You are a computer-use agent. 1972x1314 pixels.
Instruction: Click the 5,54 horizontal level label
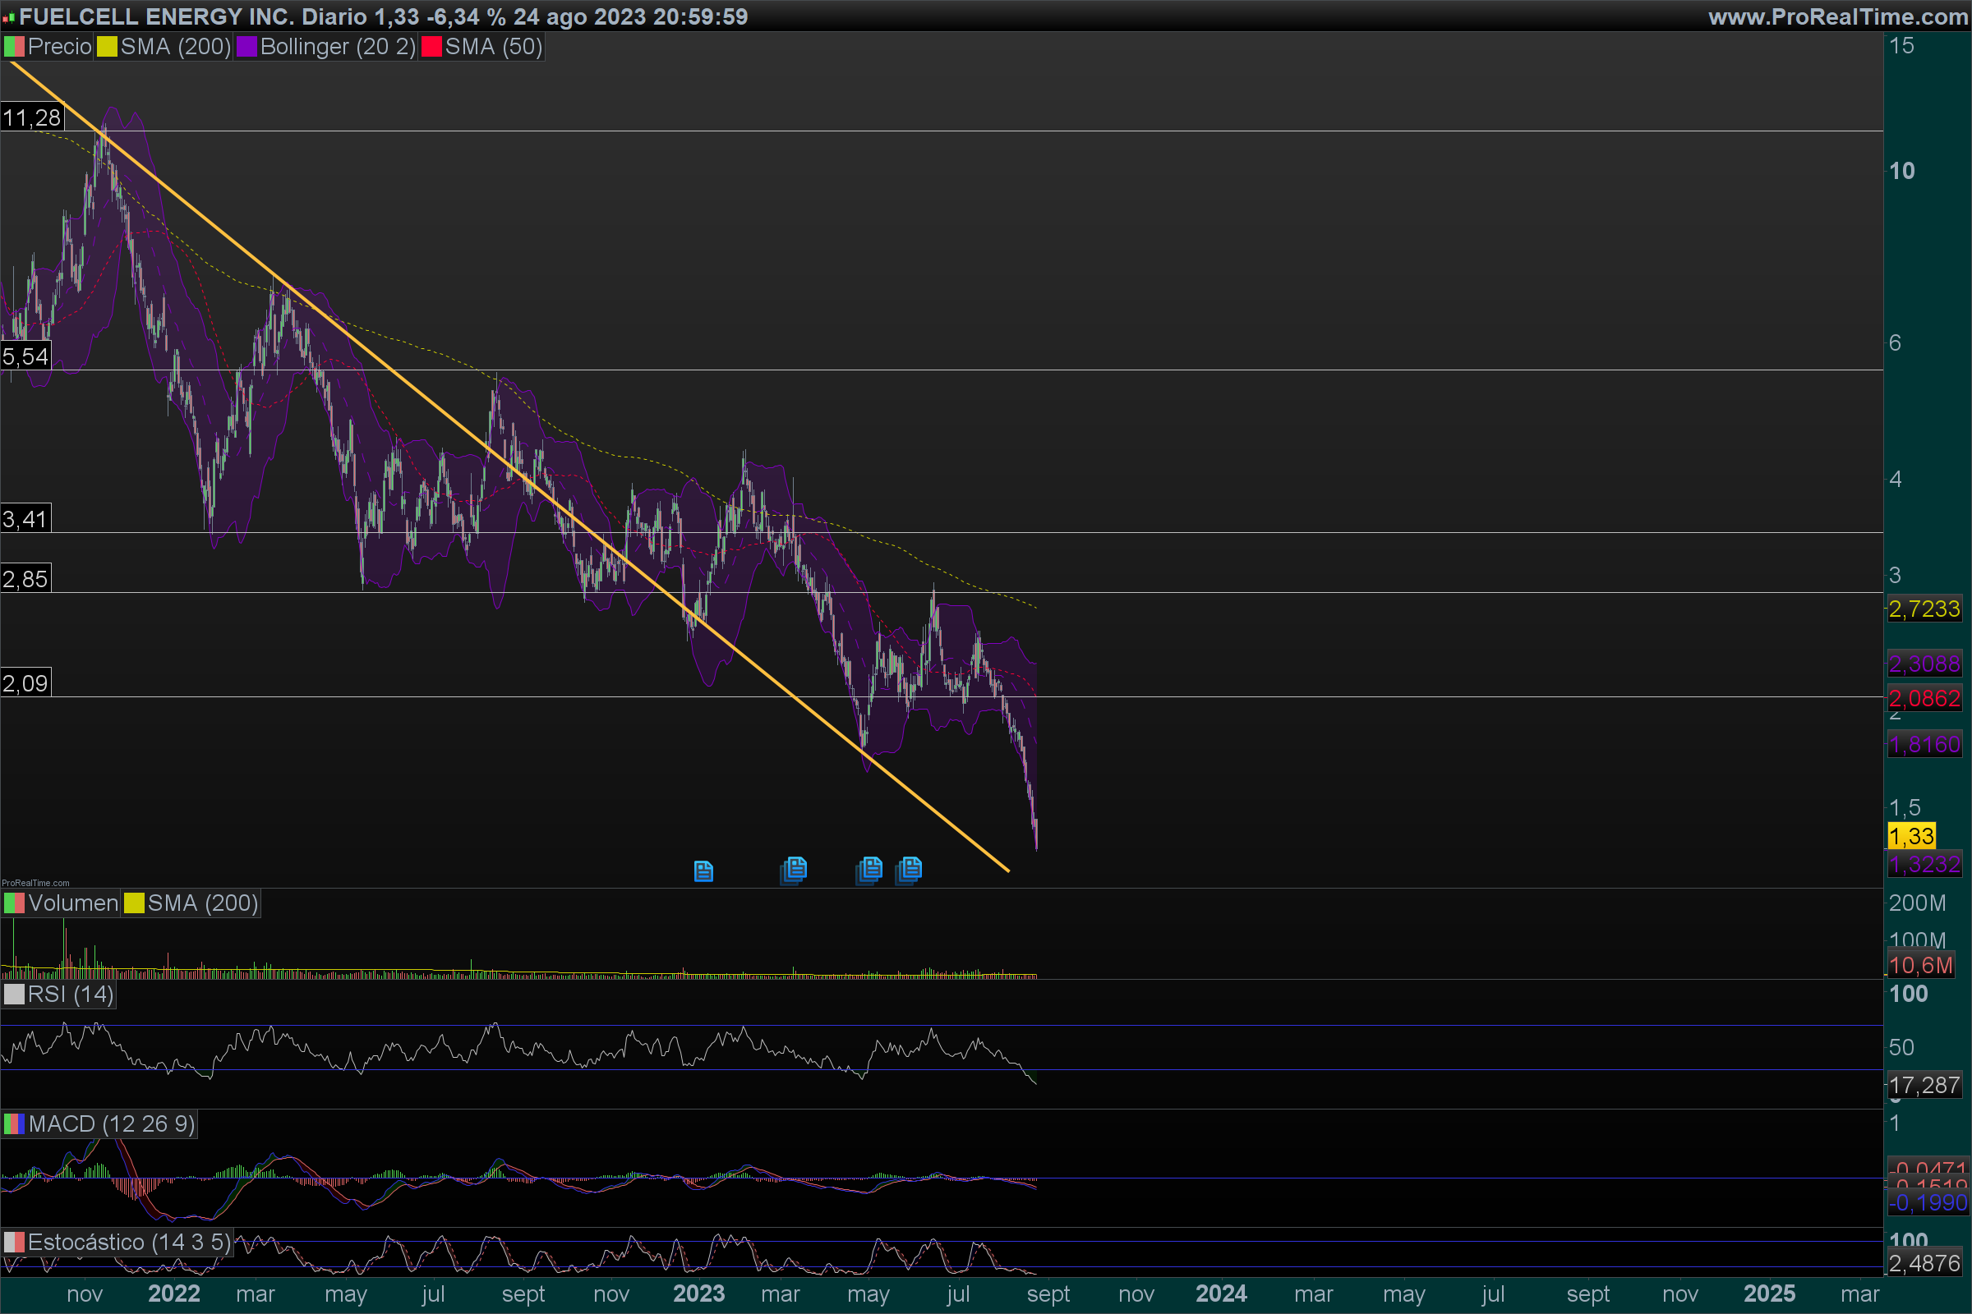[x=25, y=356]
